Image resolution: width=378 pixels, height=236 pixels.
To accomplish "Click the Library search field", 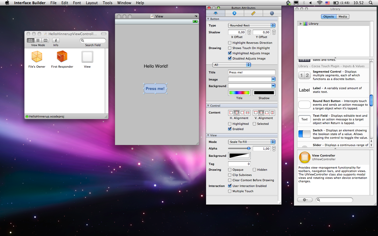I will click(x=334, y=200).
